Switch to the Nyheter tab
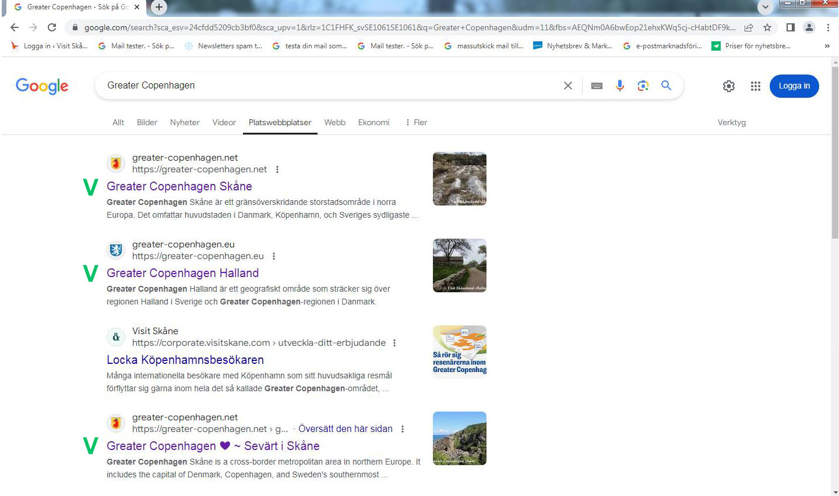 (x=185, y=122)
